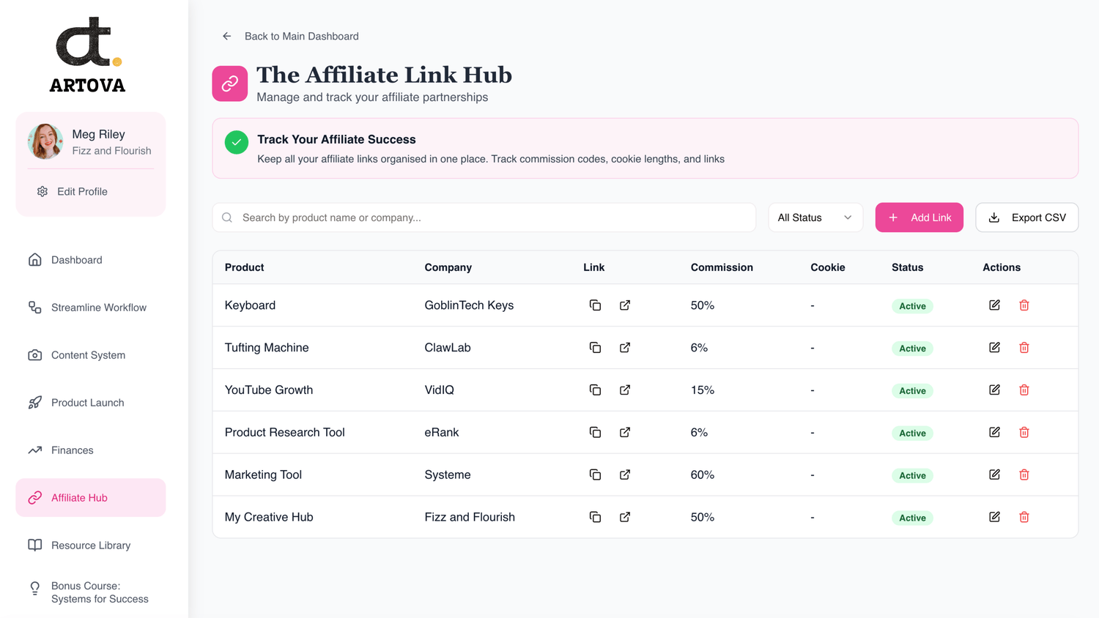Click the Add Link button
The width and height of the screenshot is (1099, 618).
919,217
